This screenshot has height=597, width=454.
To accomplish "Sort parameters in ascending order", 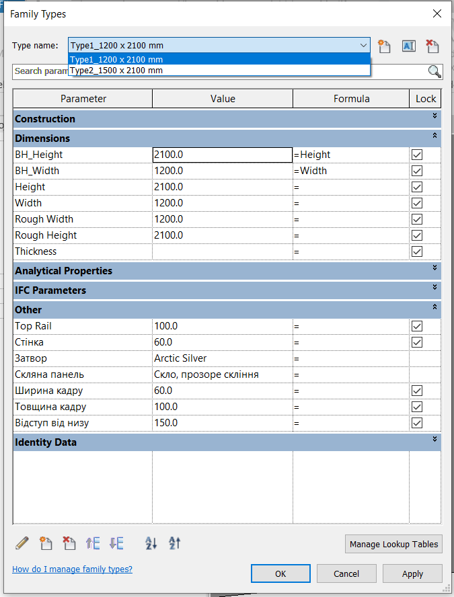I will (x=151, y=543).
